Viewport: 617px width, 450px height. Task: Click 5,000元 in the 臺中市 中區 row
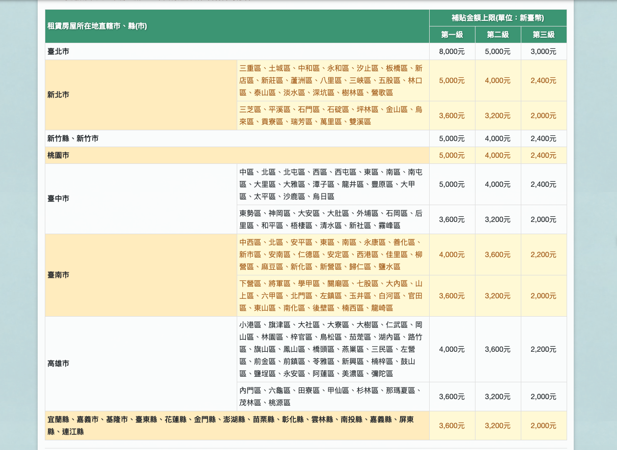point(452,184)
